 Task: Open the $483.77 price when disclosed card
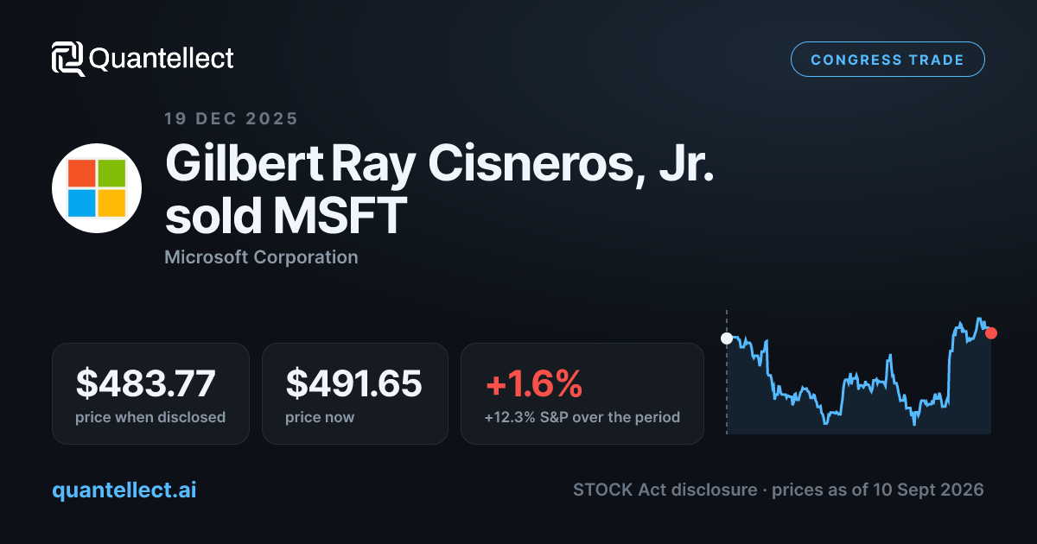(x=150, y=394)
